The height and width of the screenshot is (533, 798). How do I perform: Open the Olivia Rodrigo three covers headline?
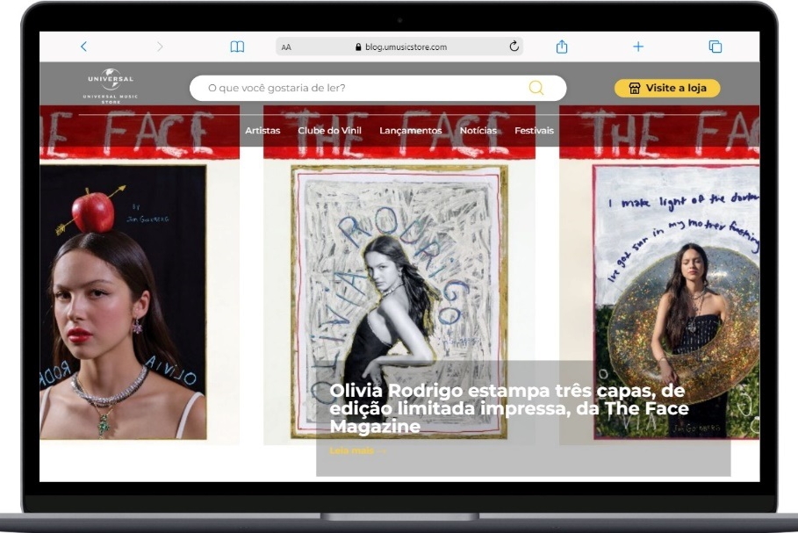tap(509, 408)
